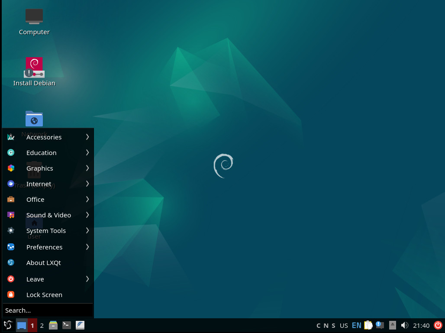Switch to virtual desktop 1
445x333 pixels.
pyautogui.click(x=32, y=325)
